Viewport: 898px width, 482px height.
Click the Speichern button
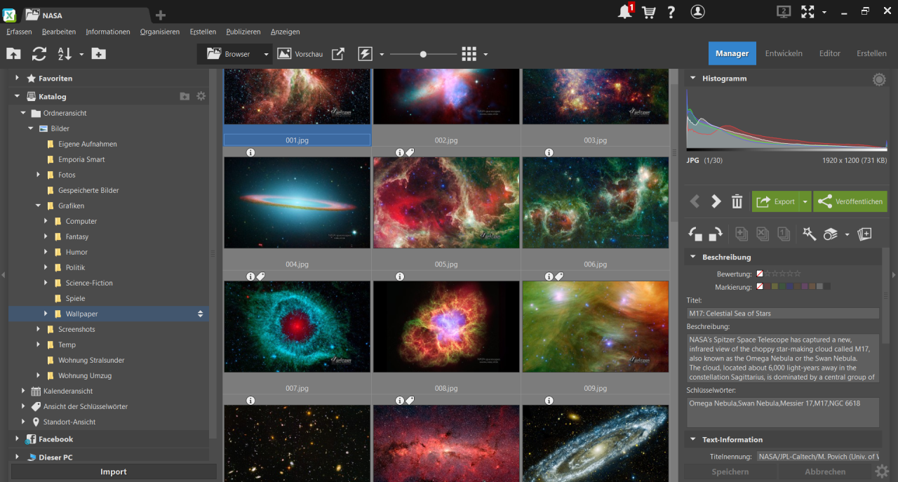point(730,471)
